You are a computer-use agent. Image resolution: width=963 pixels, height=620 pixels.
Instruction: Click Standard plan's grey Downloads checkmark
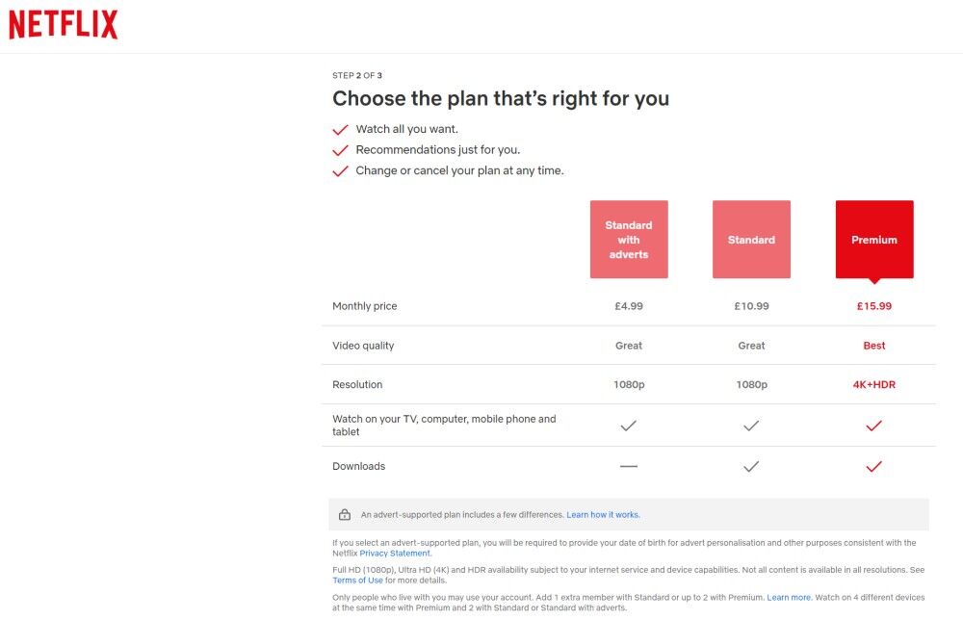[x=751, y=467]
